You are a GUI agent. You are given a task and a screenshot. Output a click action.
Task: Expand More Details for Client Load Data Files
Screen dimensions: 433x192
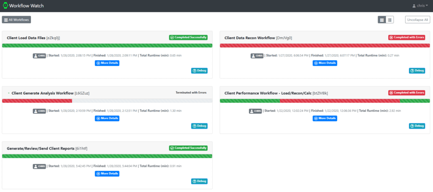(107, 63)
